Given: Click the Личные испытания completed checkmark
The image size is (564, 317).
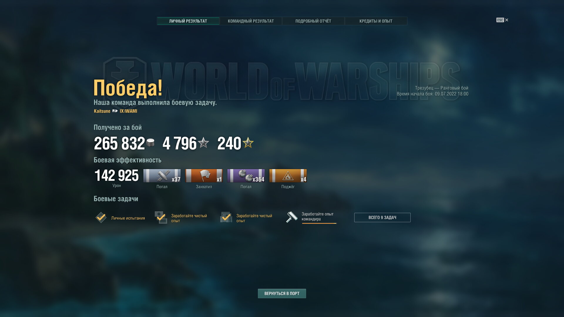Looking at the screenshot, I should coord(101,217).
